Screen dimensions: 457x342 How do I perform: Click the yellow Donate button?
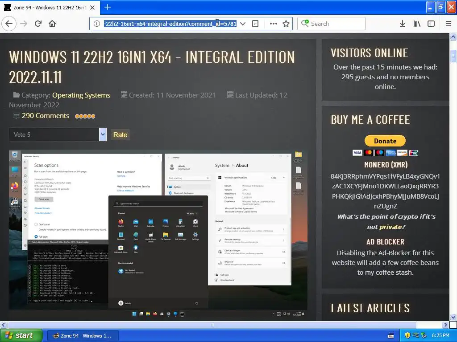[x=385, y=141]
